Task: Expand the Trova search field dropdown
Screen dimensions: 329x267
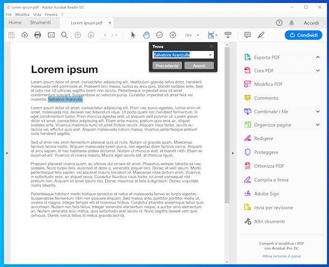Action: tap(210, 55)
